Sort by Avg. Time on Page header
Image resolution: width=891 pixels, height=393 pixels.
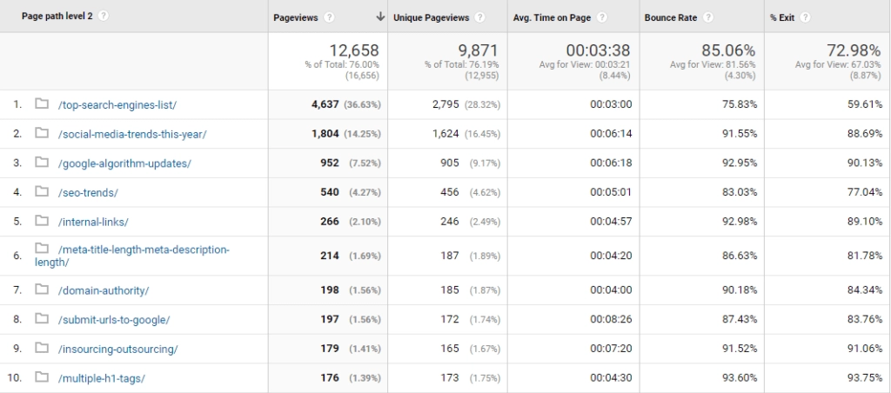coord(553,17)
